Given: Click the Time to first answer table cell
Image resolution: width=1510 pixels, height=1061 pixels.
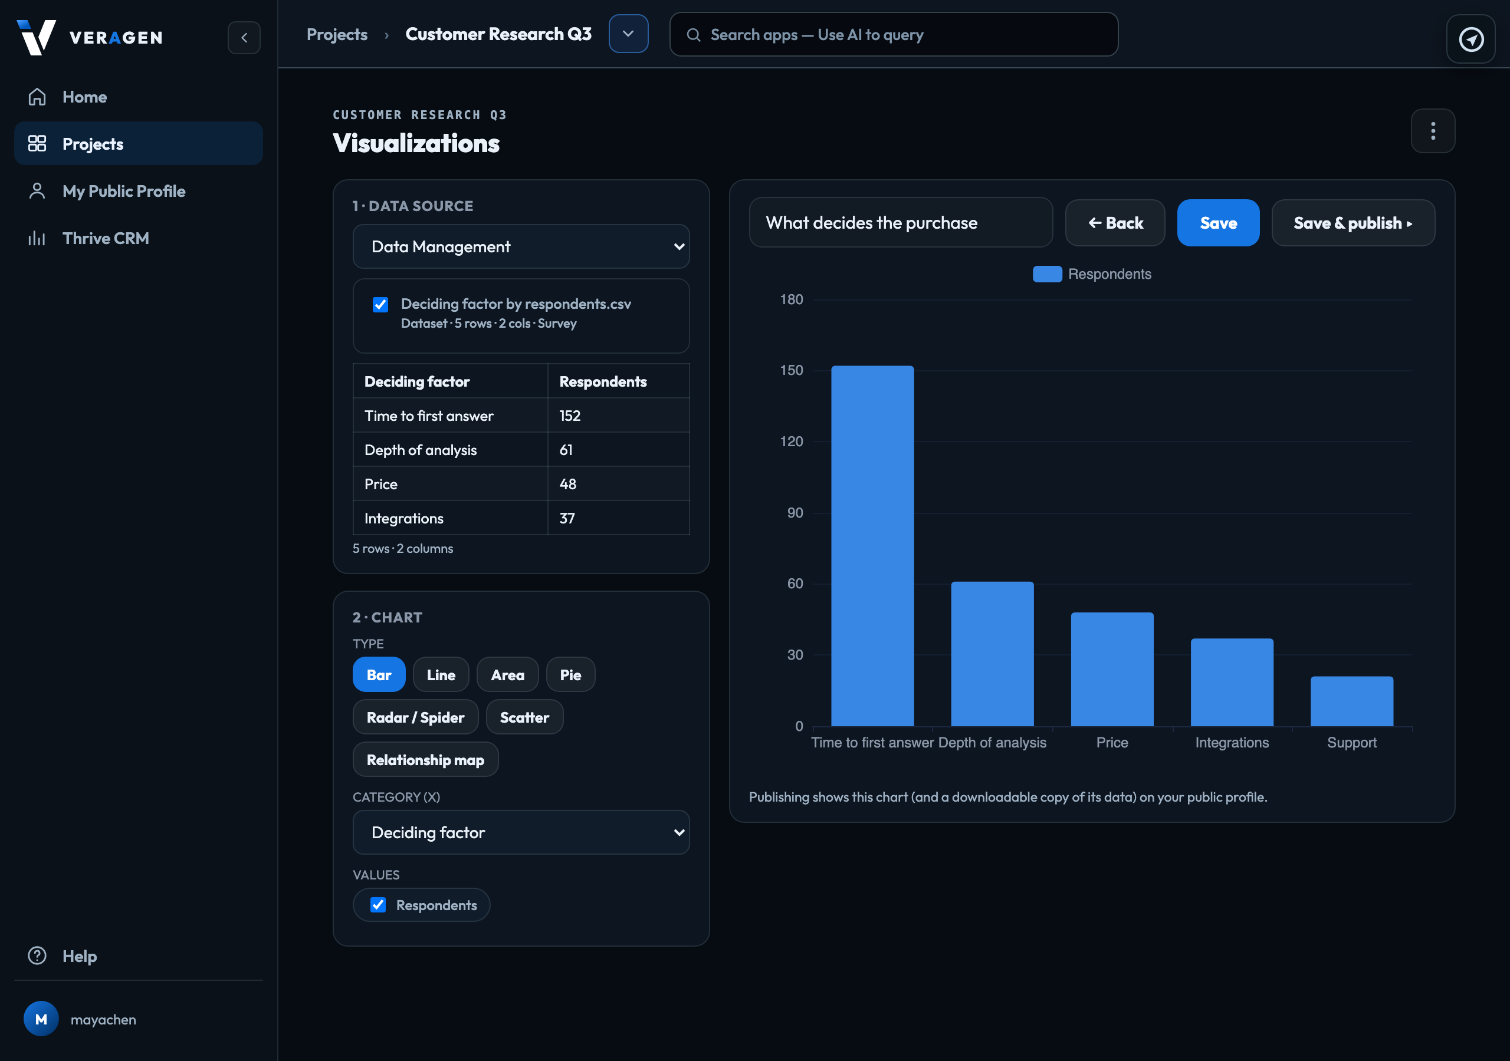Looking at the screenshot, I should point(450,416).
